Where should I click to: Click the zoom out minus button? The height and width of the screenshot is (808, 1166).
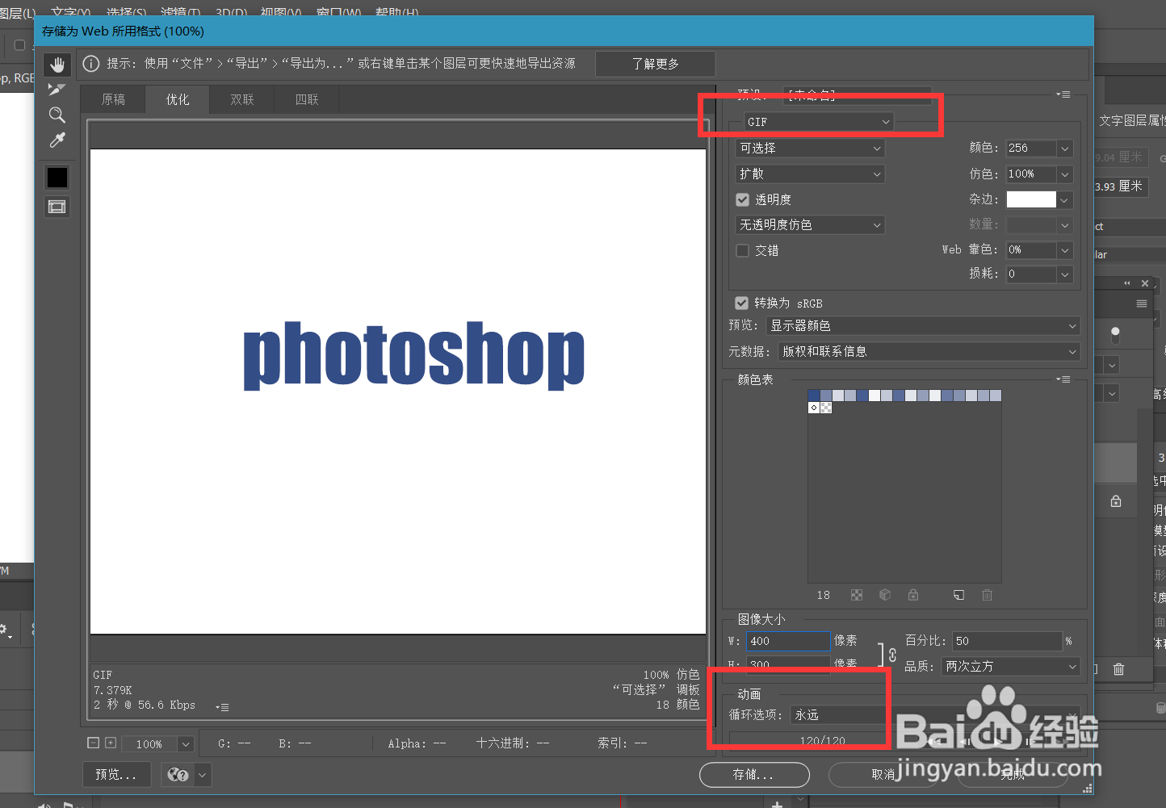click(x=93, y=743)
